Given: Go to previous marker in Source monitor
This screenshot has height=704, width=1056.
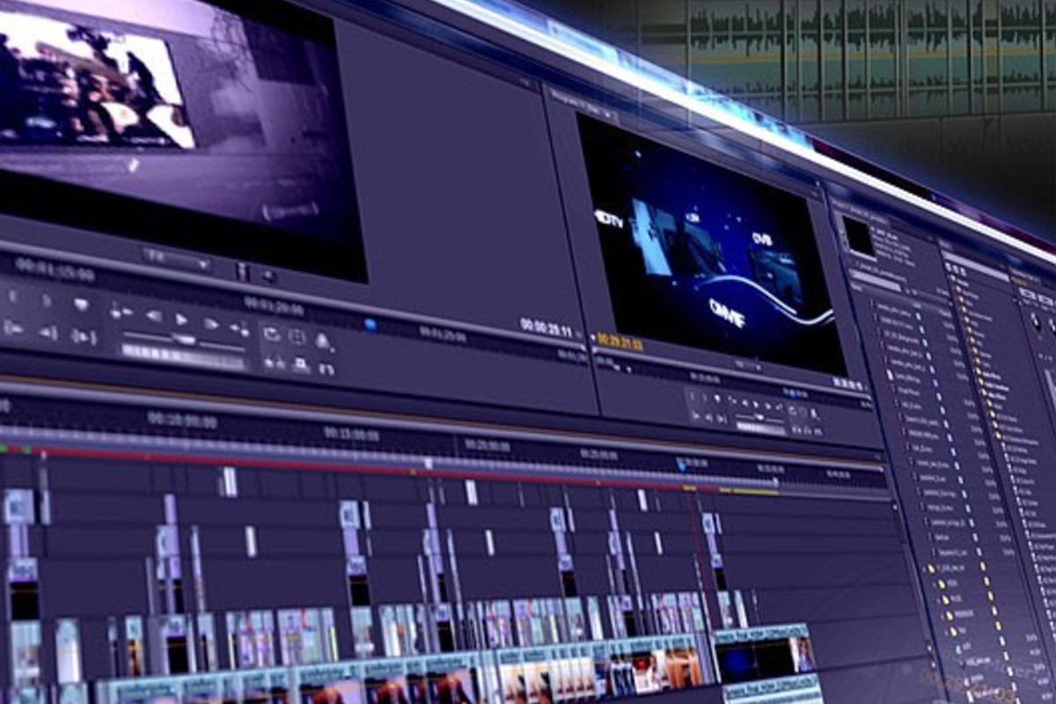Looking at the screenshot, I should pyautogui.click(x=121, y=311).
